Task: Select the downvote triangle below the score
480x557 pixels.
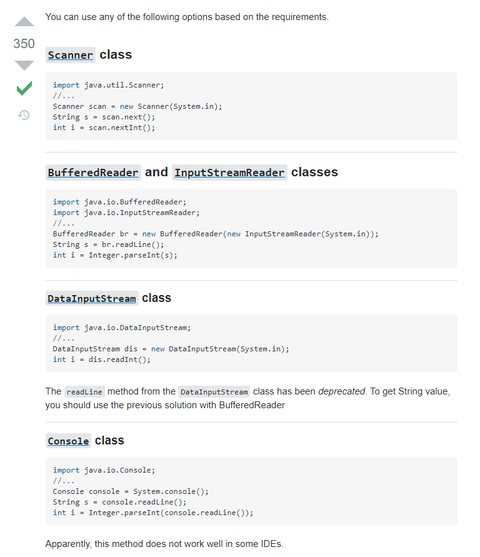Action: point(24,65)
